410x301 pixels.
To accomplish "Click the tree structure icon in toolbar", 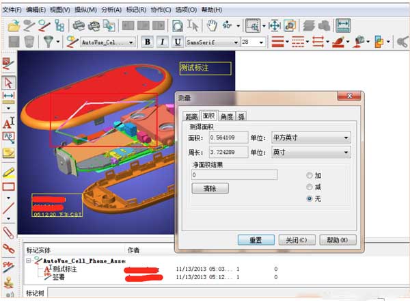I will 59,25.
